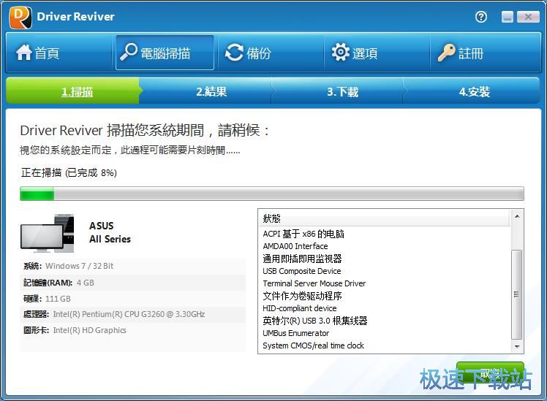The image size is (547, 401).
Task: Click the green cancel button
Action: tap(490, 374)
